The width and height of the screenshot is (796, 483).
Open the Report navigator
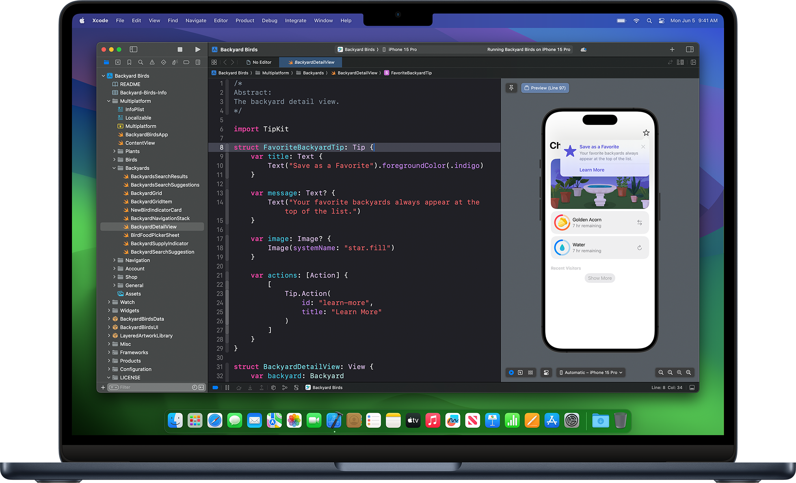click(198, 63)
